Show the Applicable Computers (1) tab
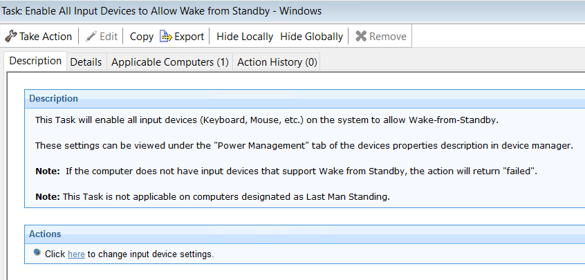The width and height of the screenshot is (585, 280). point(169,62)
